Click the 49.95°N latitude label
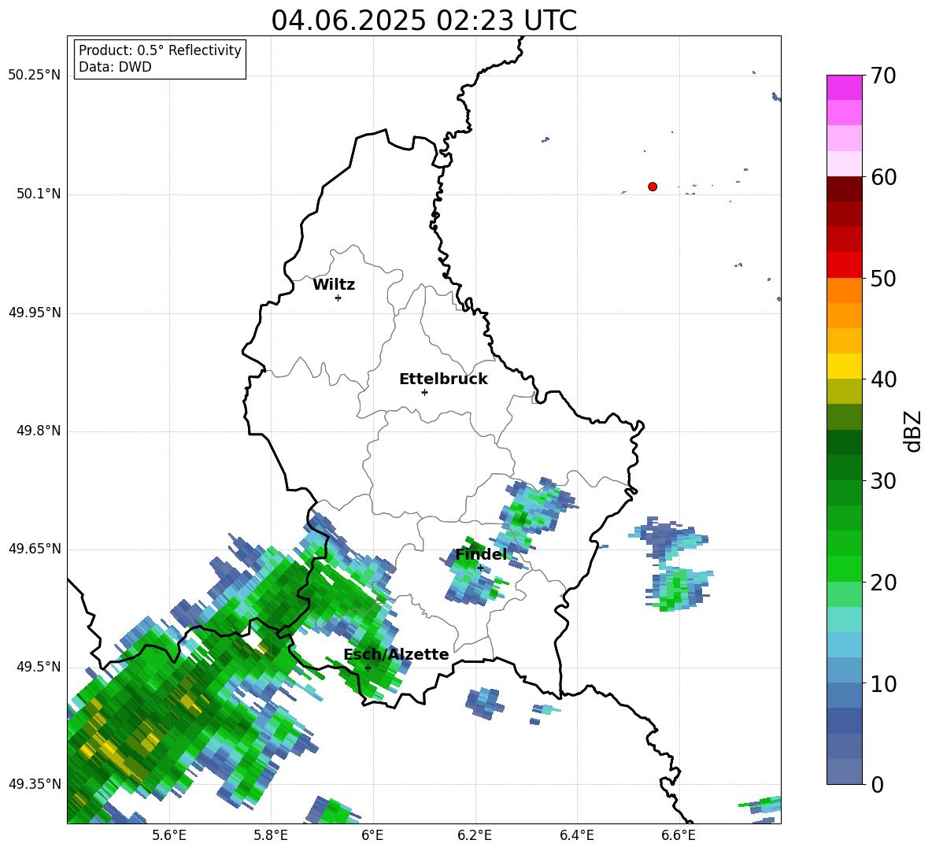The width and height of the screenshot is (932, 851). click(x=35, y=312)
